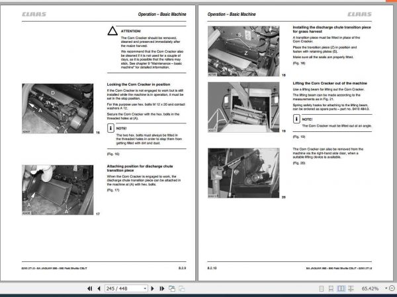Click the '(Fig. 17)' reference text

click(x=113, y=190)
